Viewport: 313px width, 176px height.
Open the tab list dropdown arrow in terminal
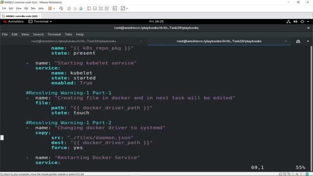(x=308, y=41)
